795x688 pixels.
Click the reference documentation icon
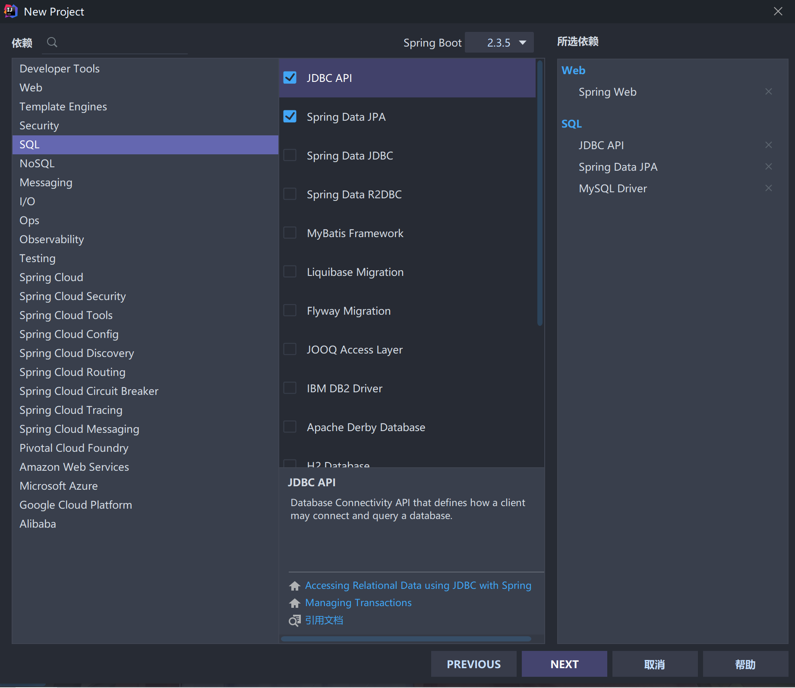[x=295, y=620]
